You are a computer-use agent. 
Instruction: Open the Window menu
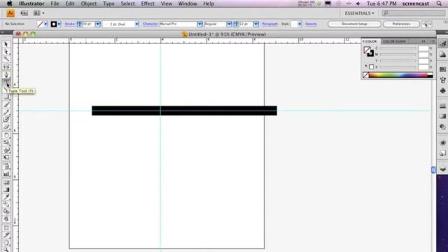click(x=188, y=3)
